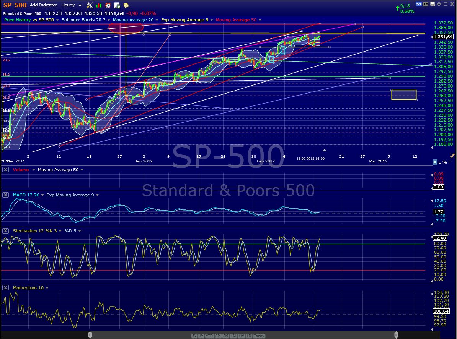Open the yellow sticky note icon

click(126, 5)
